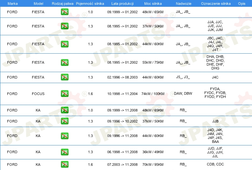This screenshot has height=170, width=252.
Task: Select the '10.1998 -> 11.2004' production years
Action: [x=122, y=94]
